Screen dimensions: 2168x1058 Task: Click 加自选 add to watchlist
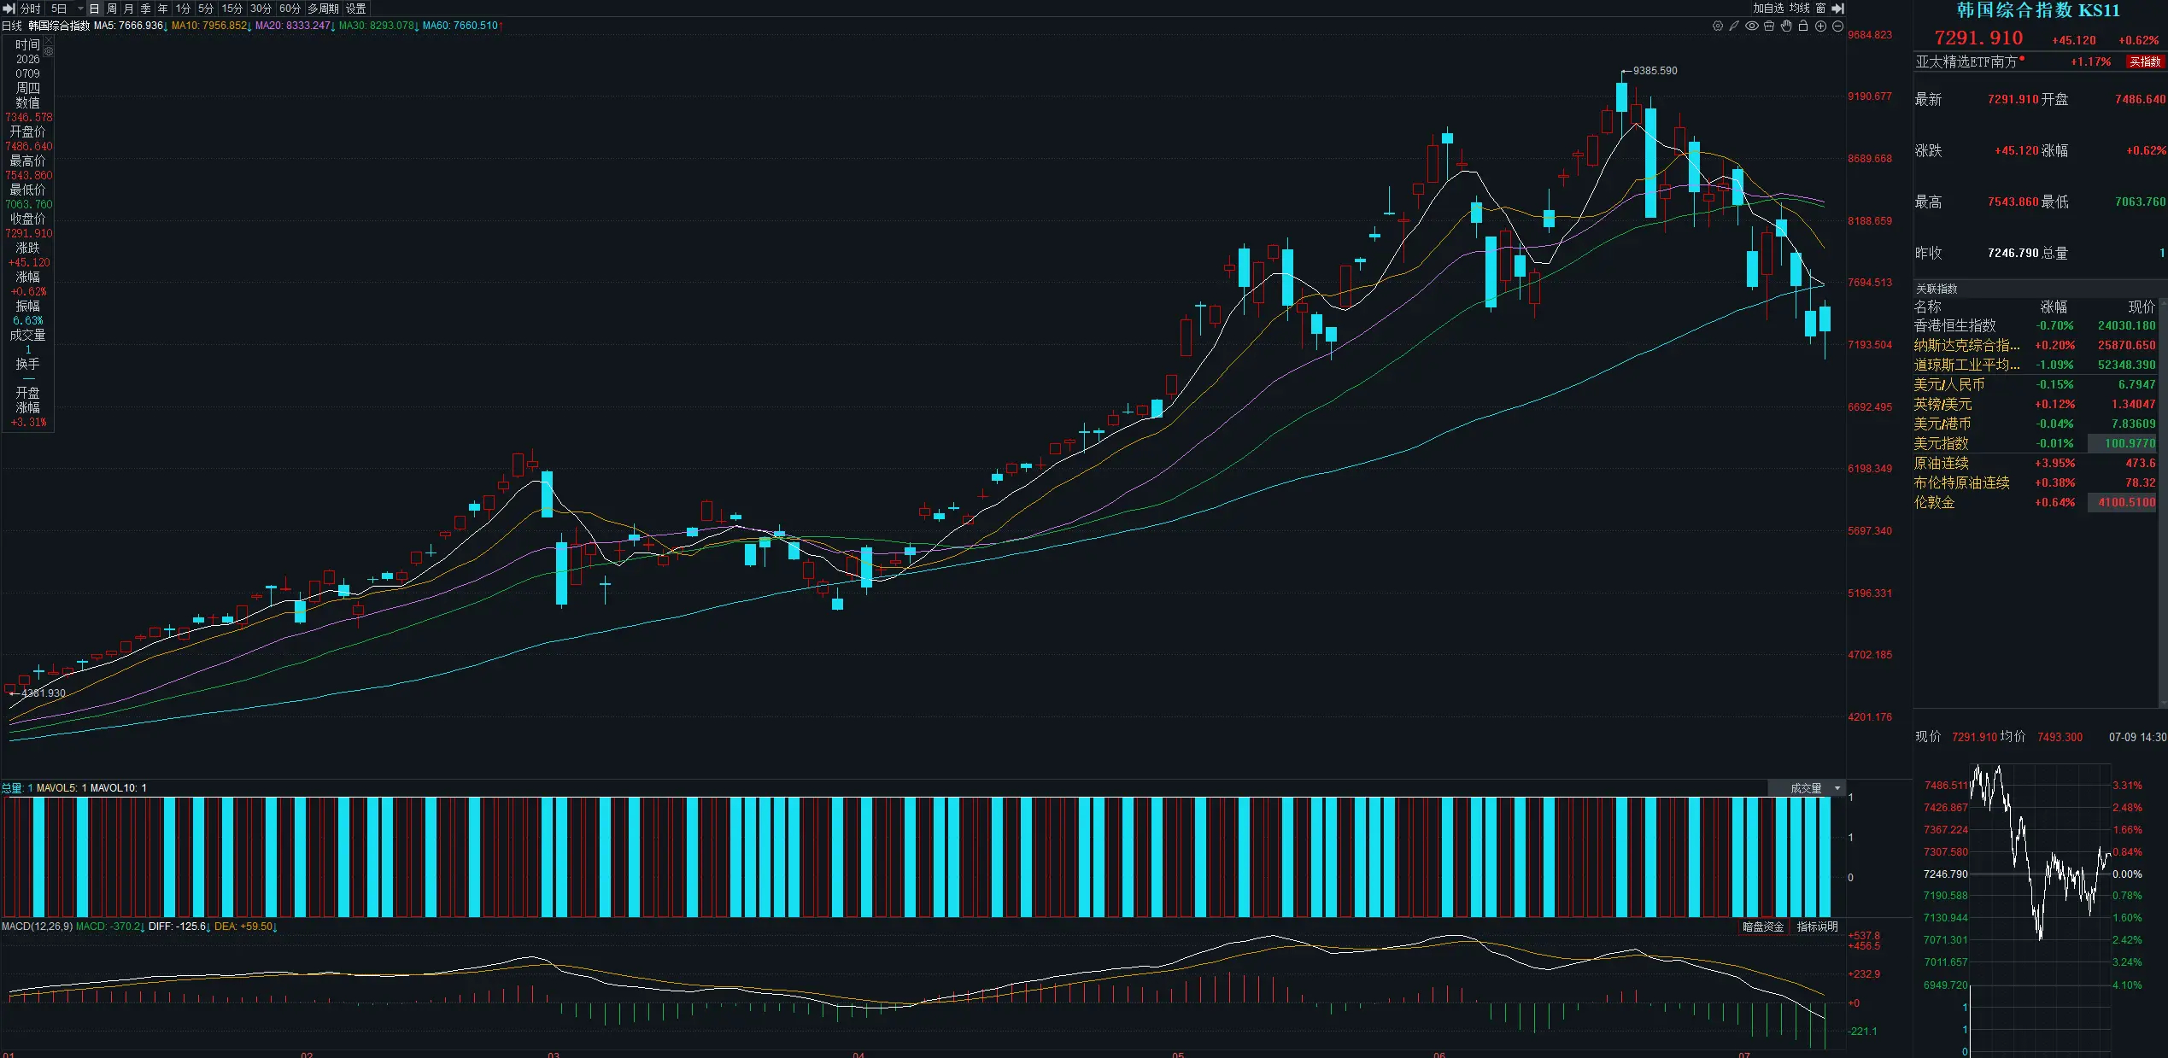click(x=1769, y=9)
